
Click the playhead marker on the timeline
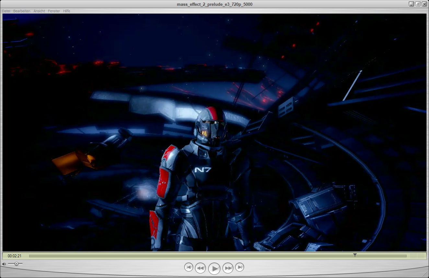tap(355, 255)
